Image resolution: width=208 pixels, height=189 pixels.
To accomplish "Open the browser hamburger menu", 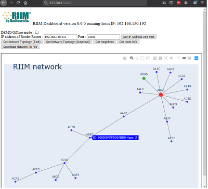I will click(x=202, y=3).
